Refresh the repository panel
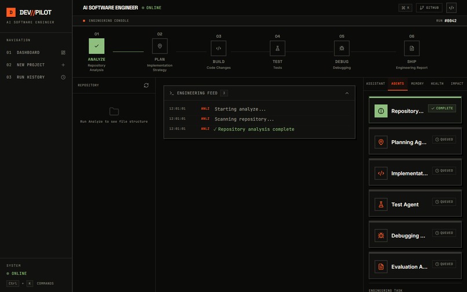The height and width of the screenshot is (292, 467). tap(146, 86)
